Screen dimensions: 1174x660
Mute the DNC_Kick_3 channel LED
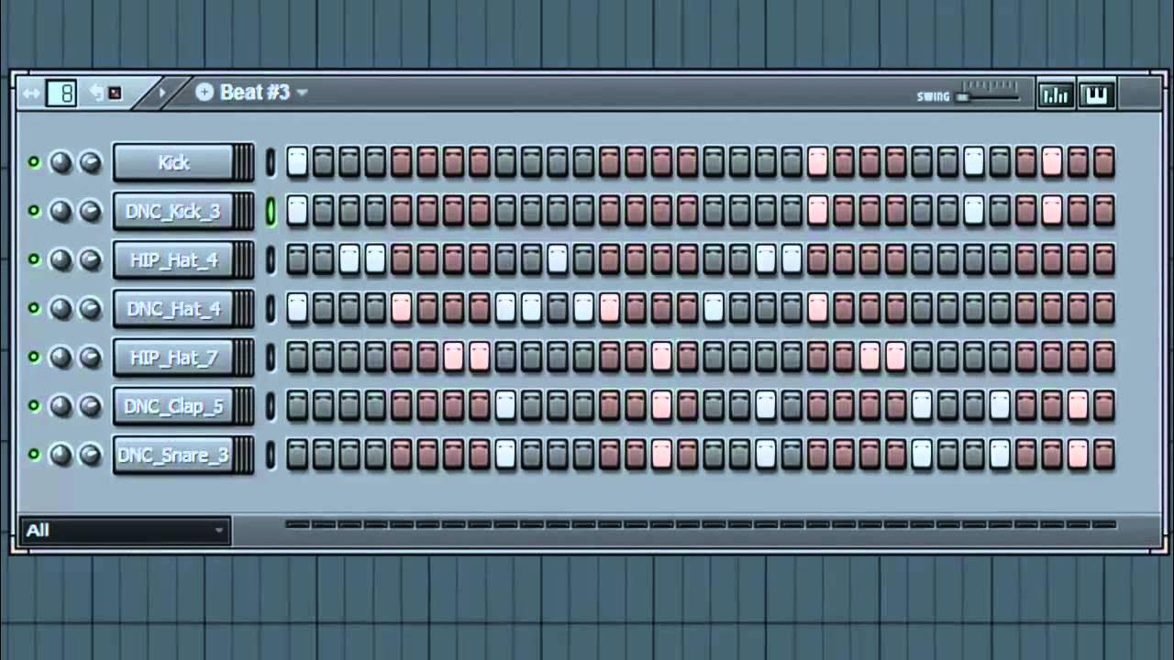[34, 211]
